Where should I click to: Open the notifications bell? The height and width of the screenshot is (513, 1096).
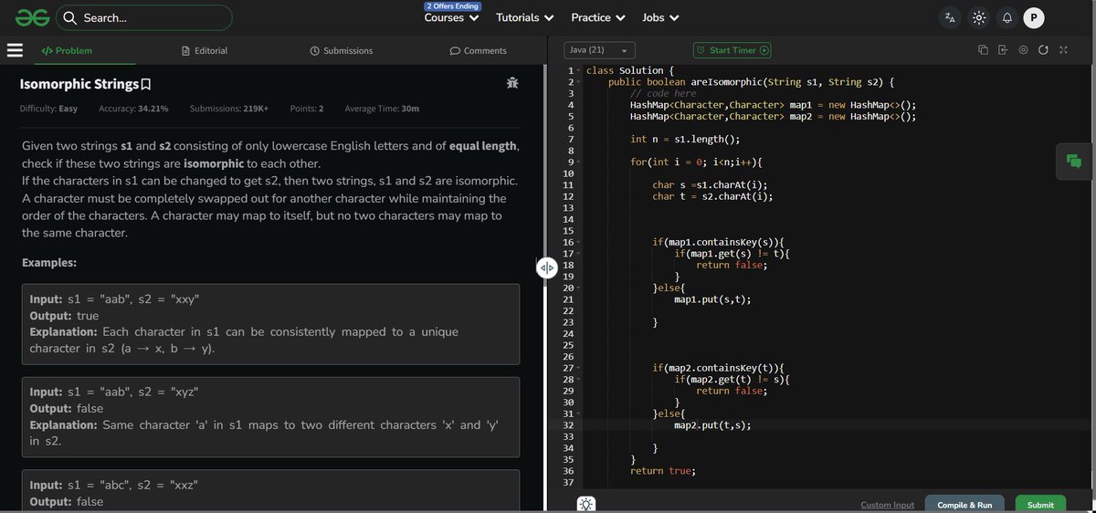click(x=1006, y=17)
